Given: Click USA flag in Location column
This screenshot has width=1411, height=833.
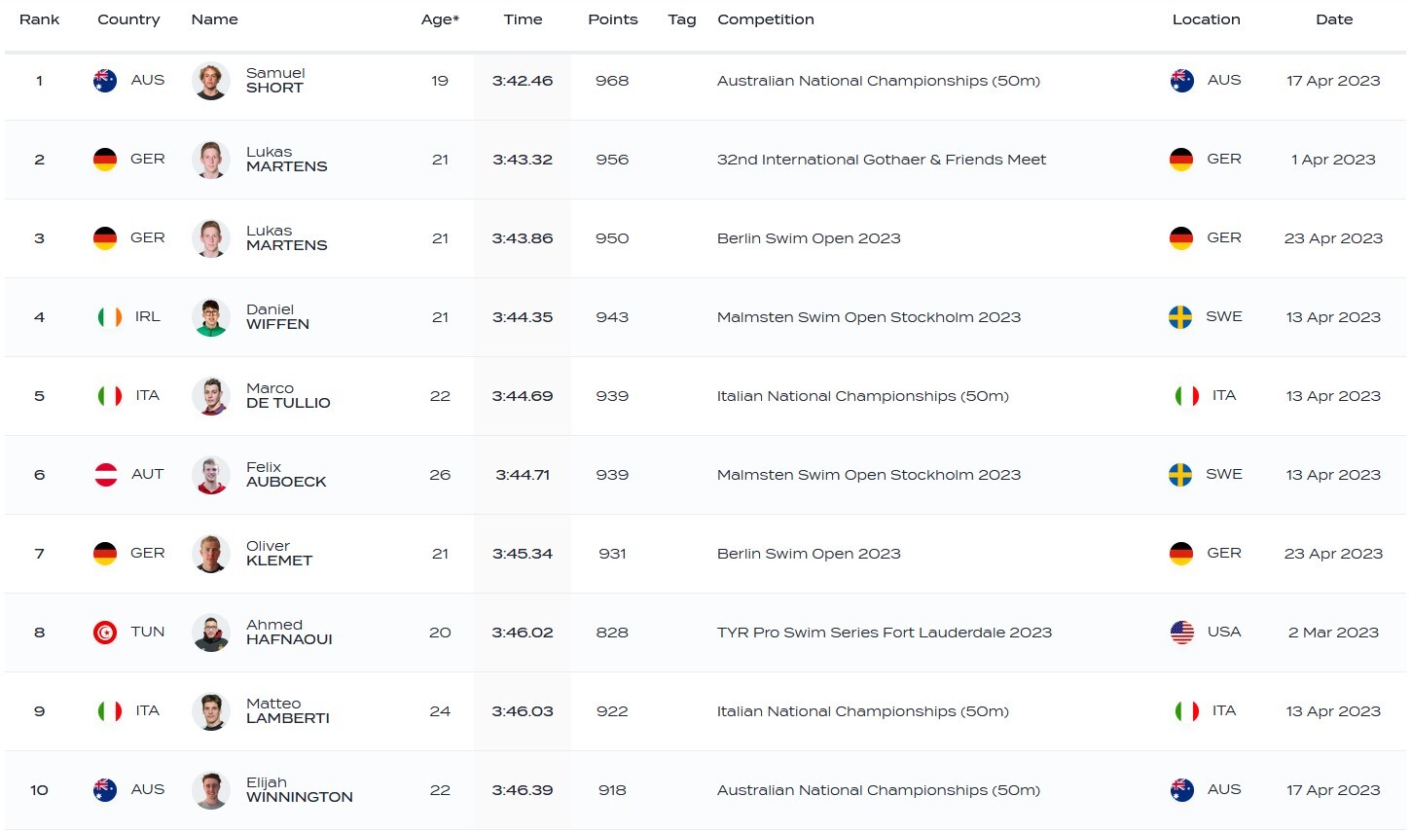Looking at the screenshot, I should pos(1181,633).
